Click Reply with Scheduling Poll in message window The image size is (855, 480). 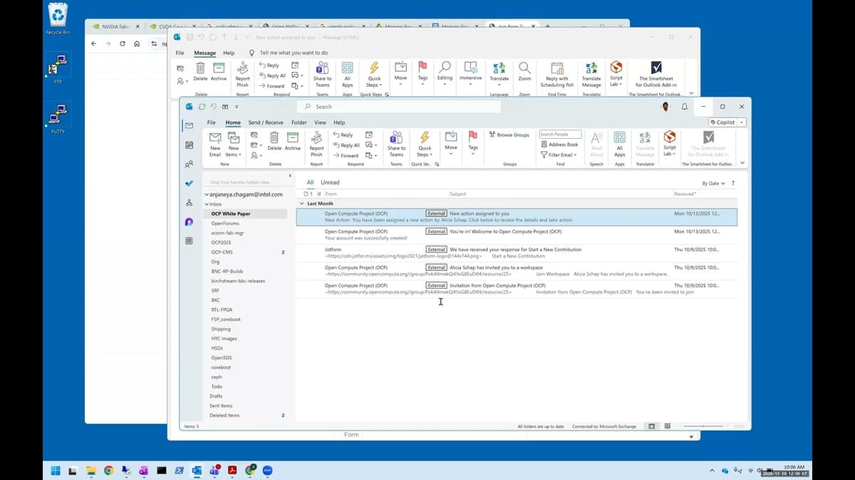557,73
